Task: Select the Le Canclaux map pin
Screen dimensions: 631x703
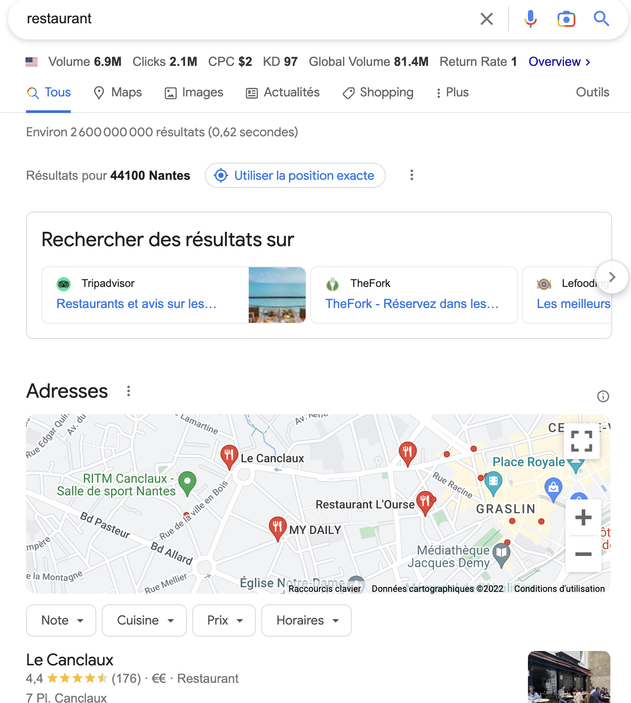Action: coord(229,456)
